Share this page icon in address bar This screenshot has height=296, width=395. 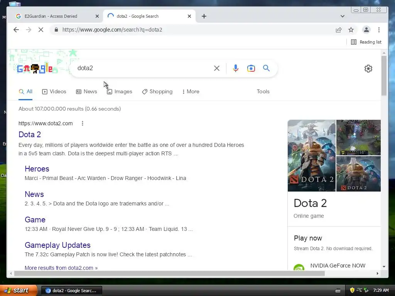click(339, 30)
